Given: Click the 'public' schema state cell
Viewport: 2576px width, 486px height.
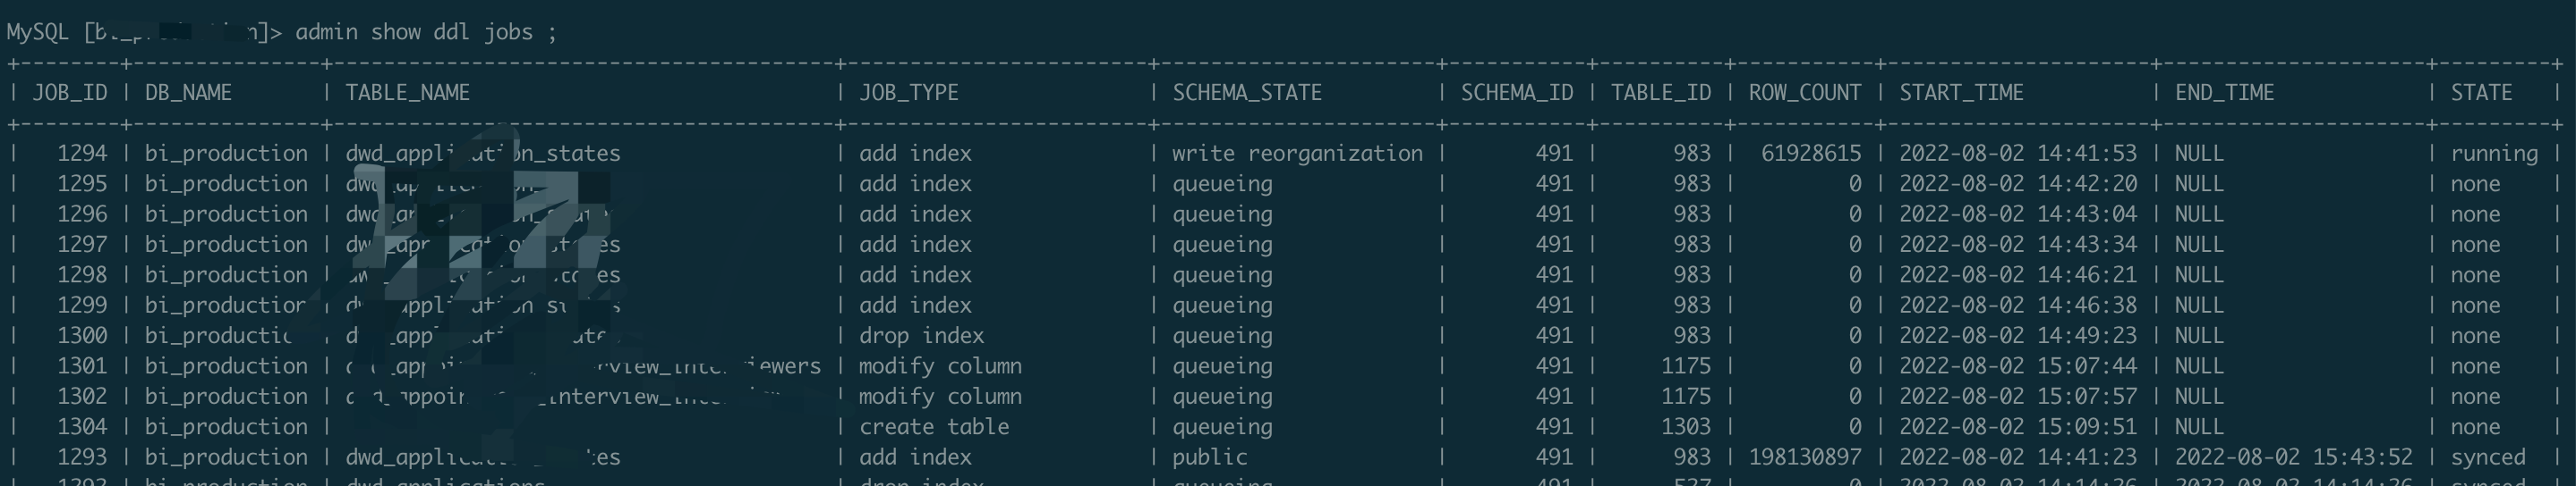Looking at the screenshot, I should 1210,457.
